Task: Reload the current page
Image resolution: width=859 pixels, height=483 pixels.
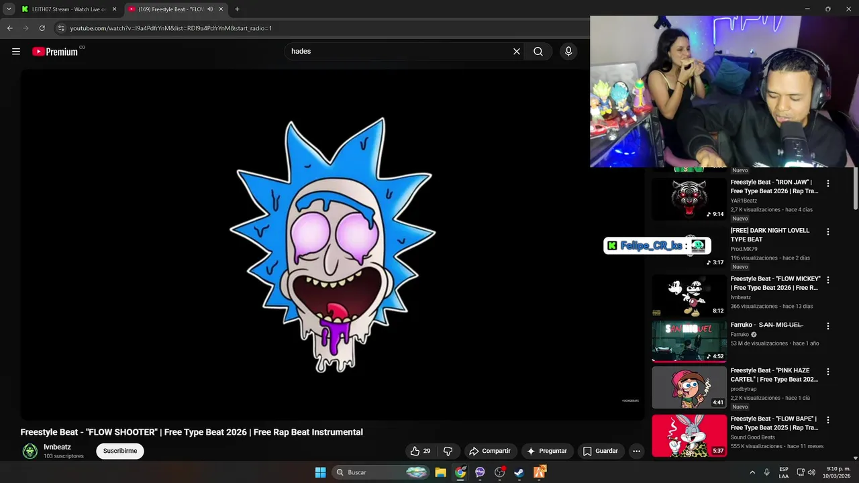Action: [42, 28]
